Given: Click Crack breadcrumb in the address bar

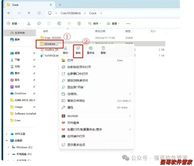Looking at the screenshot, I should pyautogui.click(x=93, y=13).
